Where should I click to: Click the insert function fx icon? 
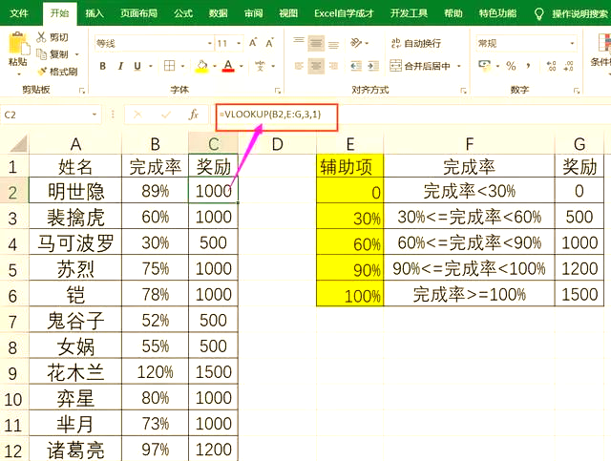[194, 115]
